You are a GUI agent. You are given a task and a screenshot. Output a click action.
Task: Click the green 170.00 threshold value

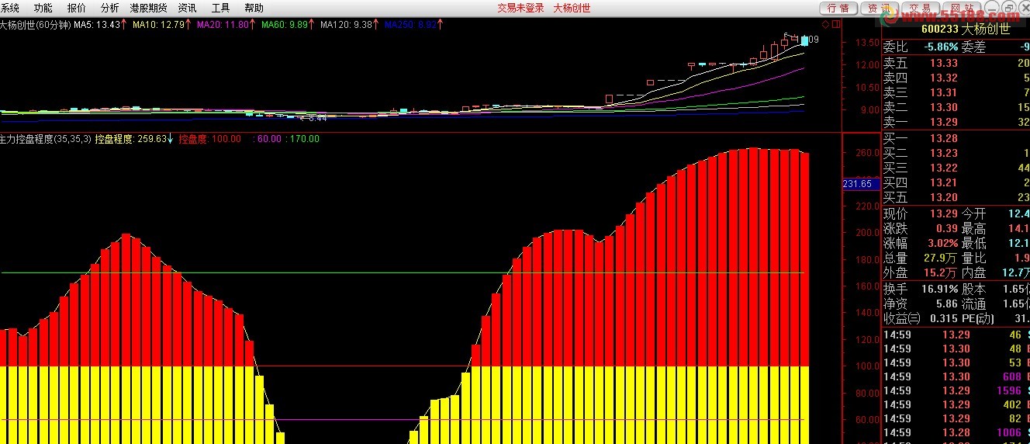tap(302, 139)
